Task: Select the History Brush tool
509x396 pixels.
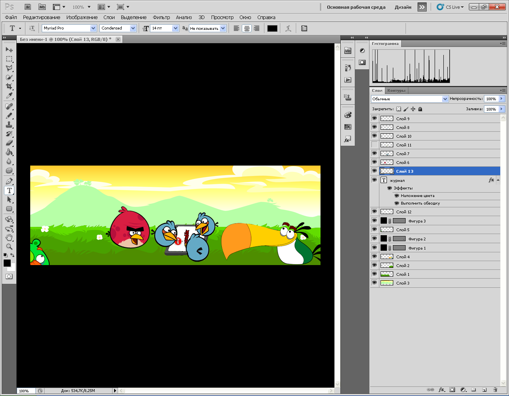Action: 9,134
